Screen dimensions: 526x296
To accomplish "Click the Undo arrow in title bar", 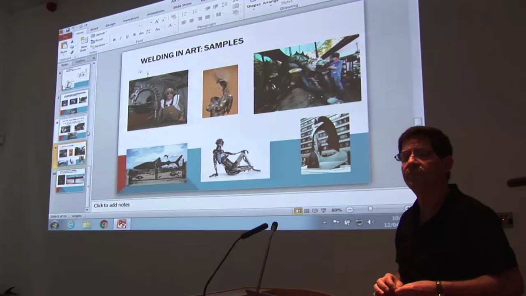I will click(74, 28).
